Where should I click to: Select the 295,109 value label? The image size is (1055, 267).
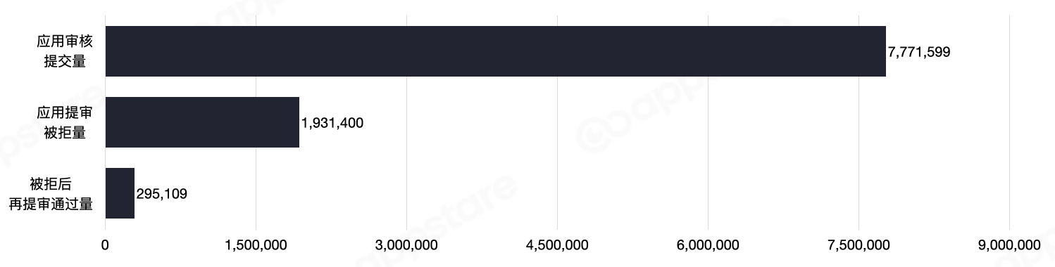(162, 194)
